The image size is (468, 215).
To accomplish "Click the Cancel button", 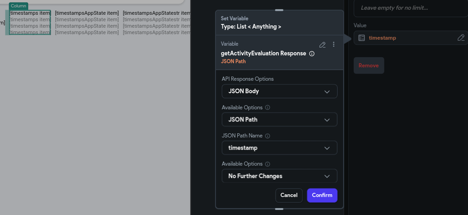I will pyautogui.click(x=289, y=195).
